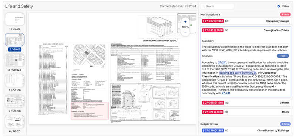Click the building isometric rendering on drawing

click(160, 26)
